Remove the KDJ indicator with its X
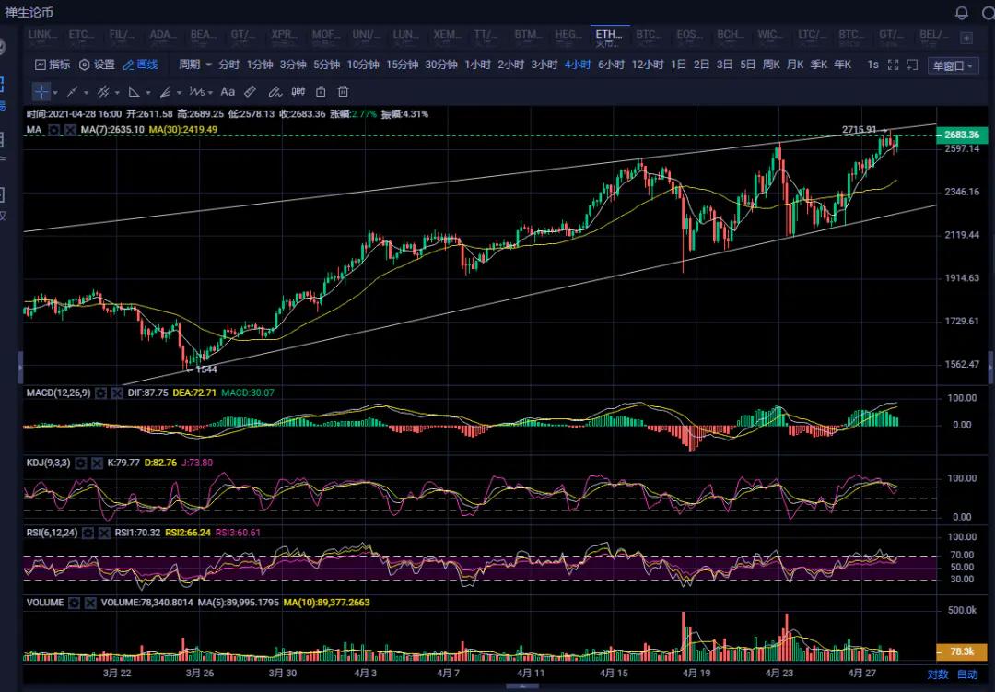 pyautogui.click(x=97, y=463)
